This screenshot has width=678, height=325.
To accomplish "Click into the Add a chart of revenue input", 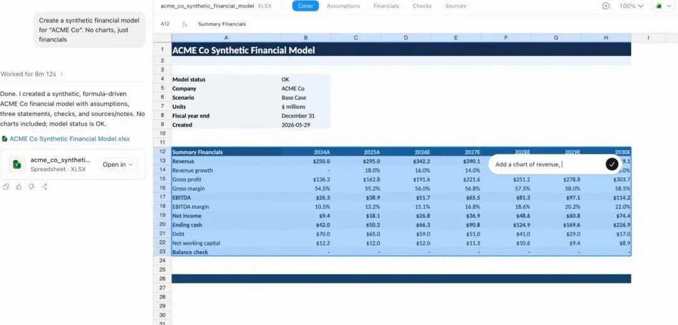I will [548, 164].
